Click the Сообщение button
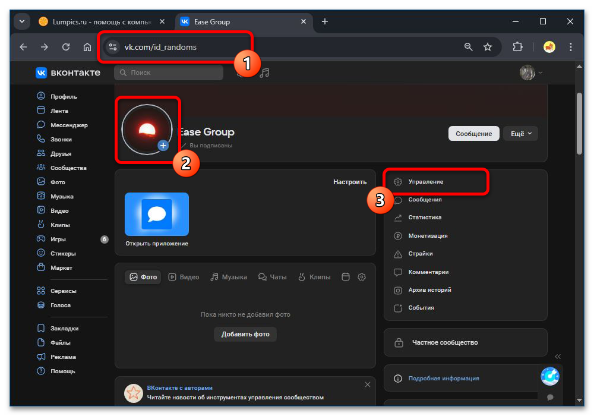Image resolution: width=594 pixels, height=416 pixels. 473,134
